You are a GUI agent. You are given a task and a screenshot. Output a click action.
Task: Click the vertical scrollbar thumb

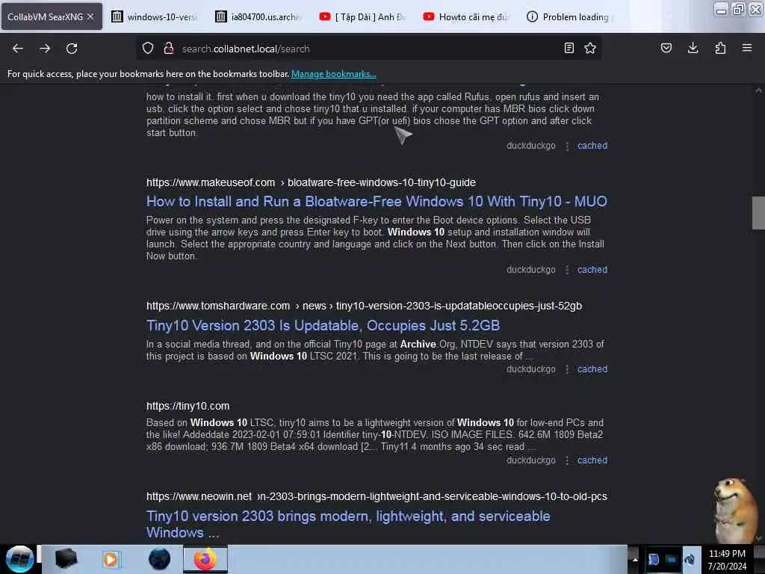(758, 213)
